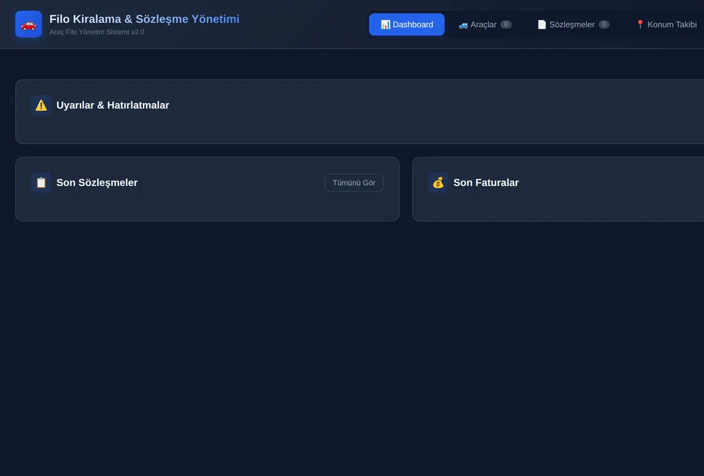Open the Dashboard tab
The image size is (704, 476).
click(407, 25)
